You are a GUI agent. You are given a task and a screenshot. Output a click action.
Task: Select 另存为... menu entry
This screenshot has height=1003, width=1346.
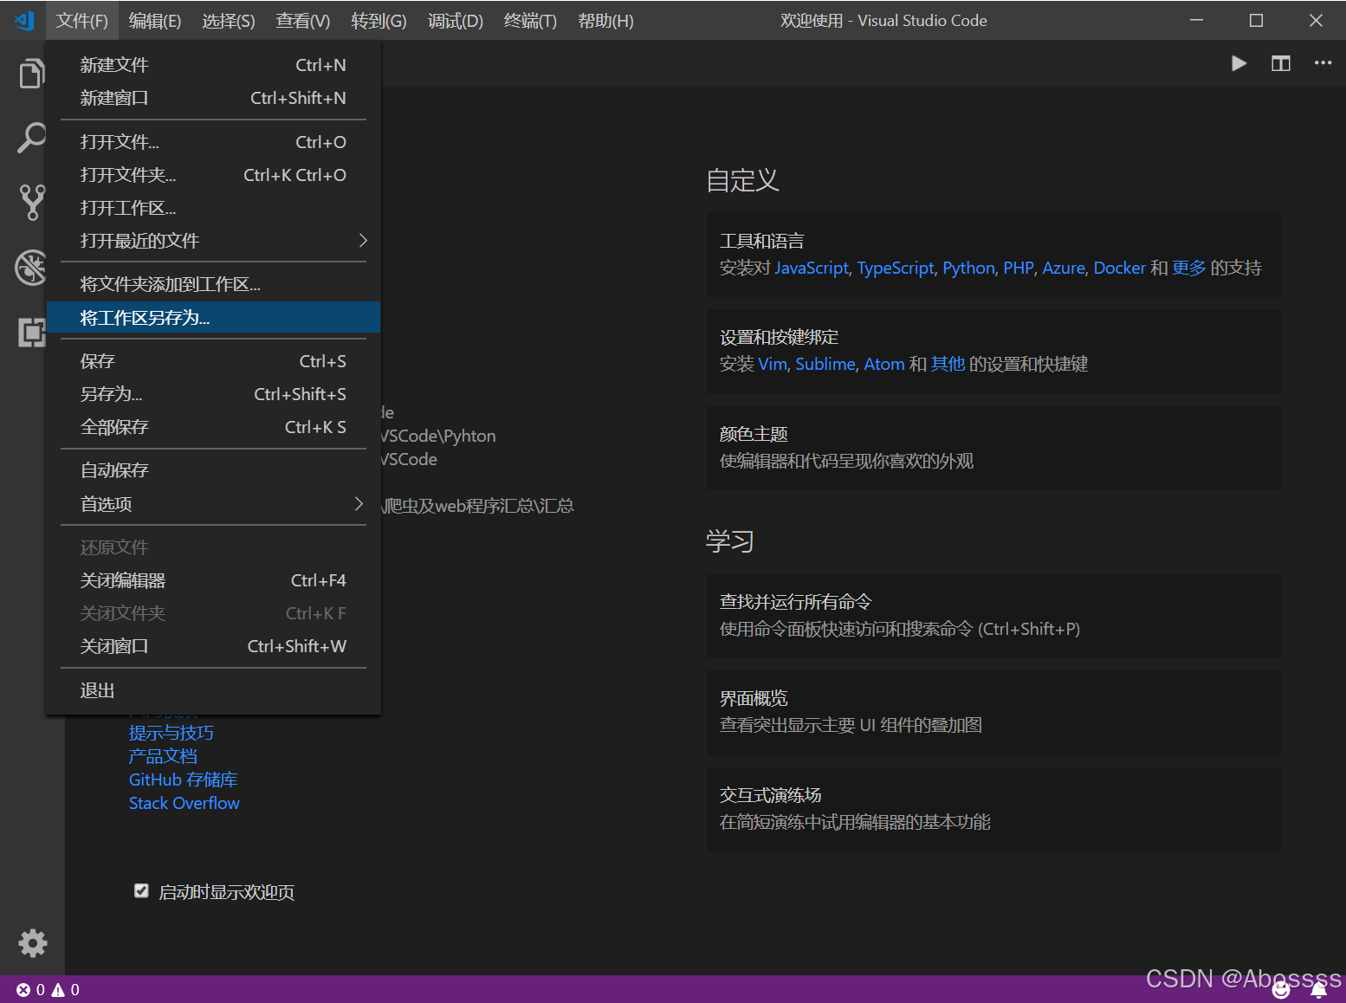213,394
